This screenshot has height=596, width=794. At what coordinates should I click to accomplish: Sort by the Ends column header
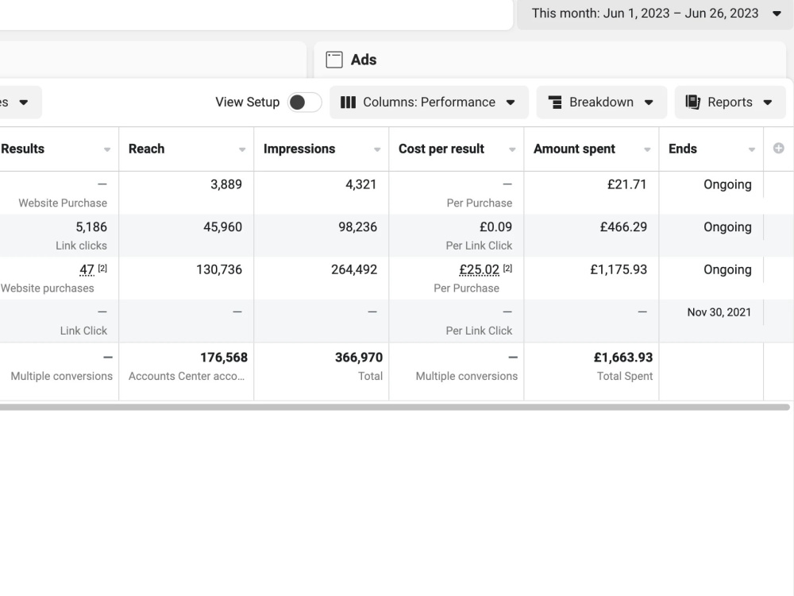click(x=683, y=149)
